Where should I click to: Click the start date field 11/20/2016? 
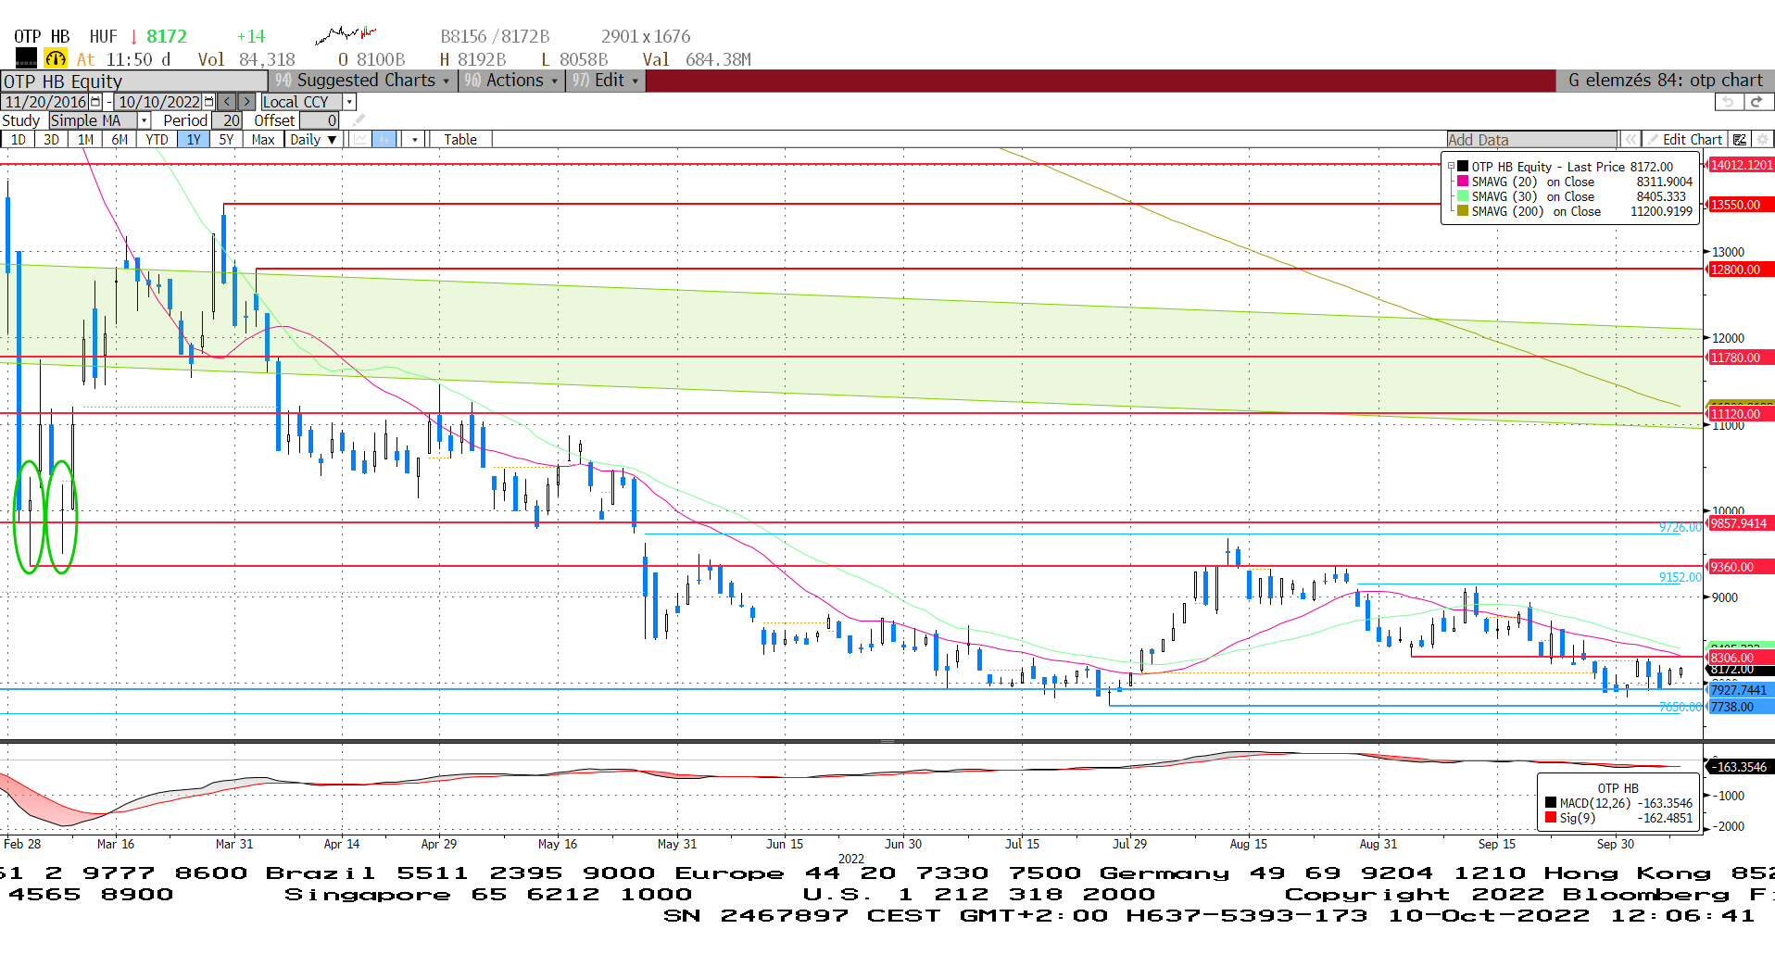coord(45,102)
